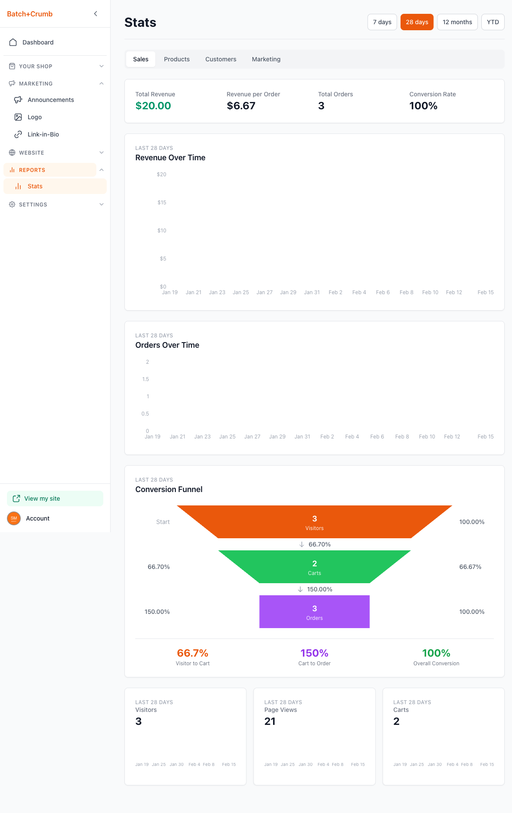Collapse the sidebar with the left chevron
Viewport: 512px width, 813px height.
[95, 14]
